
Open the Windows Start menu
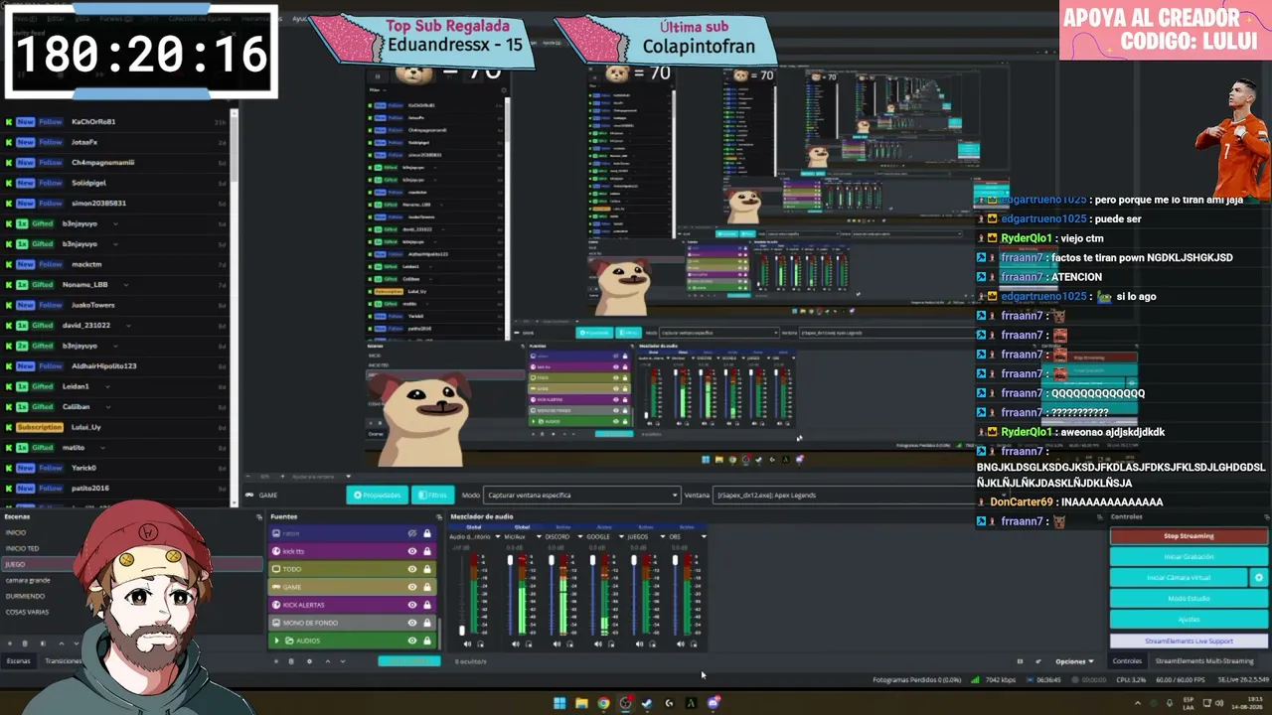[x=559, y=703]
